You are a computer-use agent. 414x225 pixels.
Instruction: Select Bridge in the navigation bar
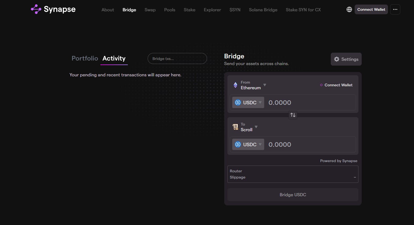(129, 10)
